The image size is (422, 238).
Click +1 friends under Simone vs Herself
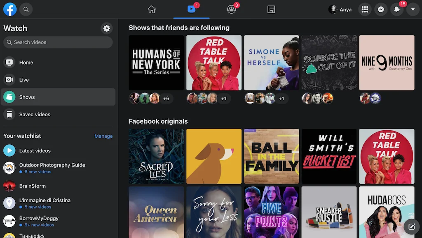281,99
